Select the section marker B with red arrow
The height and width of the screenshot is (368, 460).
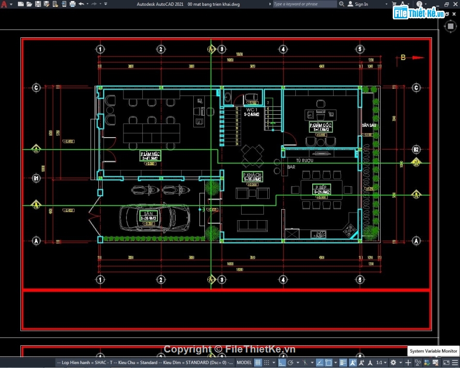(x=410, y=58)
